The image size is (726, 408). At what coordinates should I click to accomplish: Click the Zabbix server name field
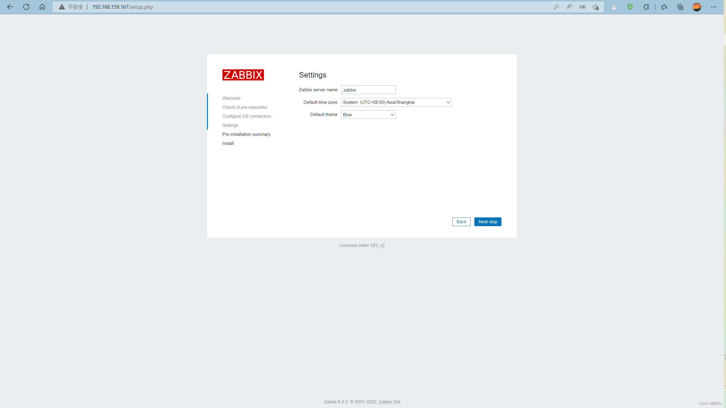click(368, 90)
